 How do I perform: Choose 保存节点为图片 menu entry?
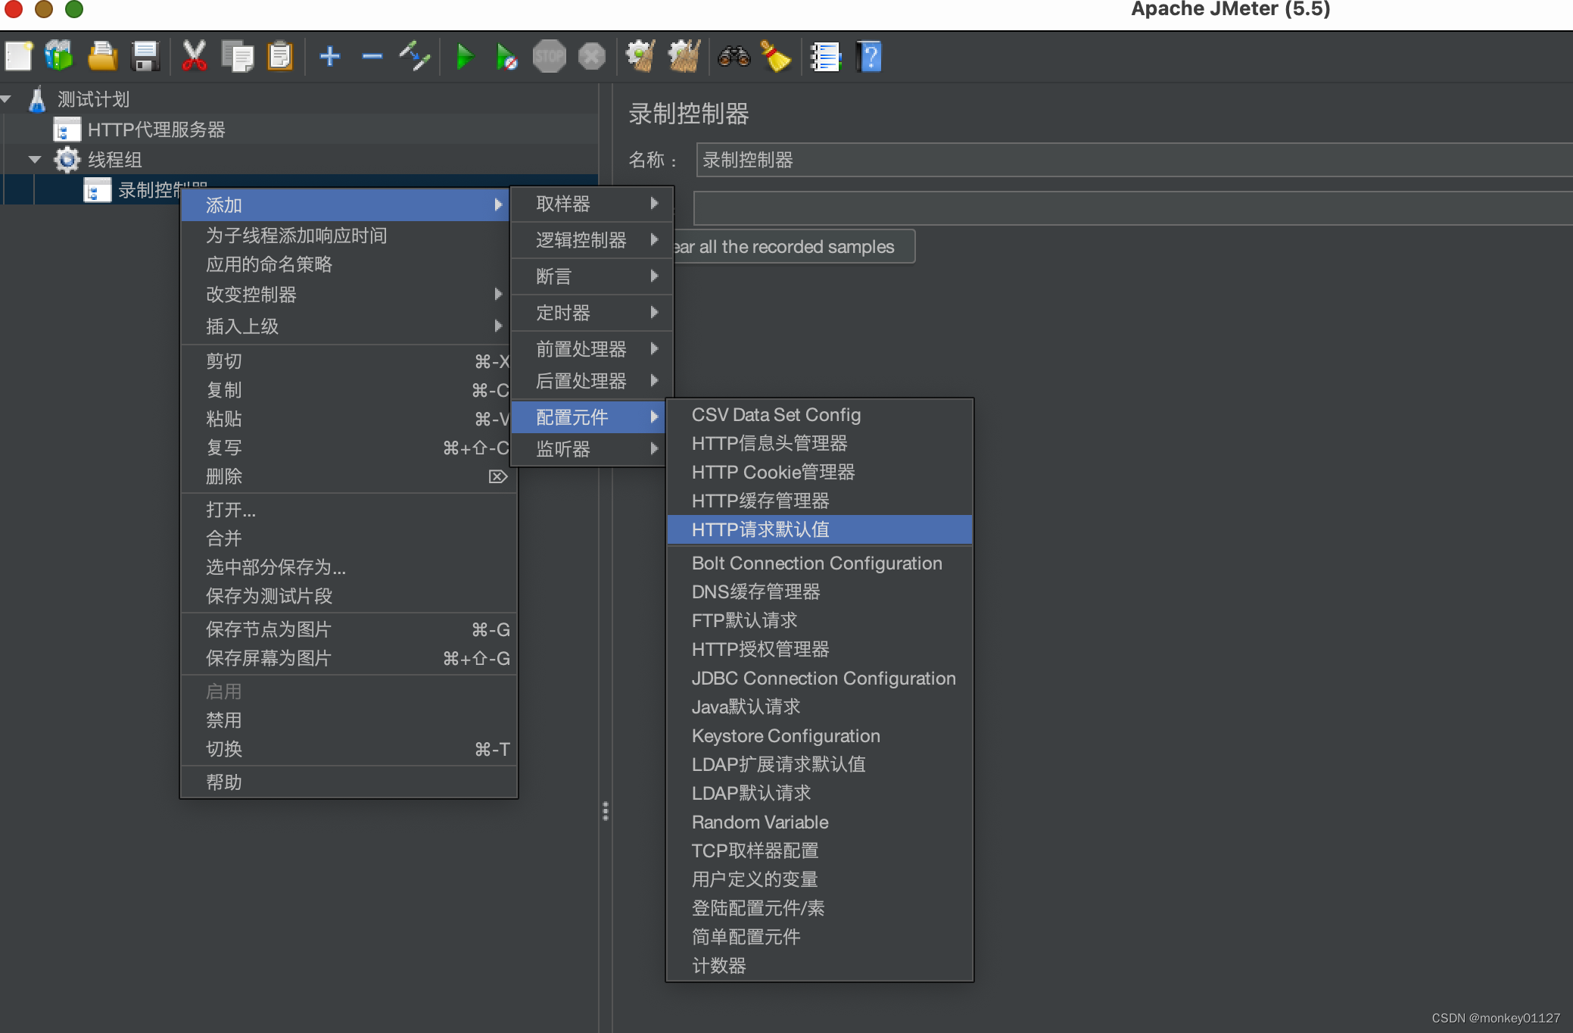tap(349, 629)
